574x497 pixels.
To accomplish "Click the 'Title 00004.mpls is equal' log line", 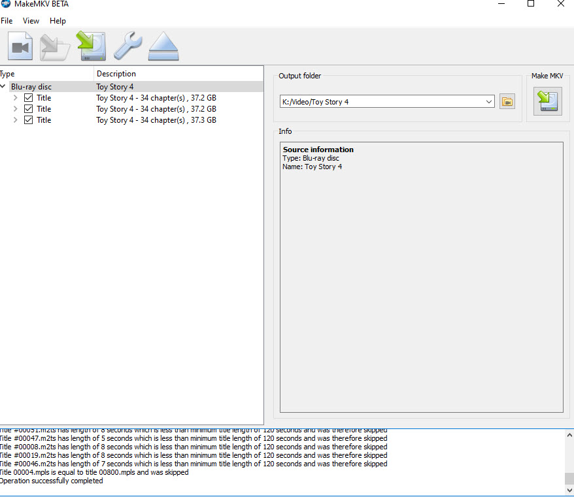I will coord(94,472).
